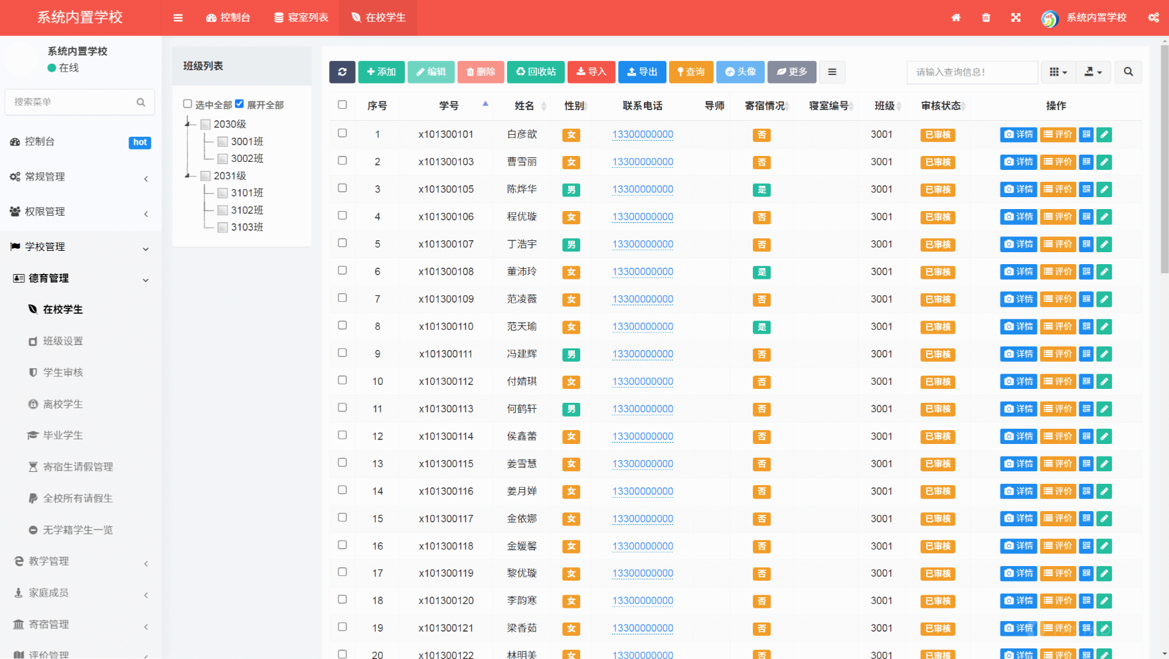This screenshot has height=659, width=1169.
Task: Switch to the 控制台 tab
Action: [228, 18]
